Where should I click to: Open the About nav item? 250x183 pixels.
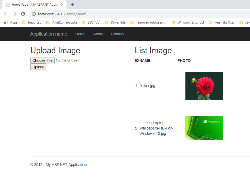coord(98,34)
